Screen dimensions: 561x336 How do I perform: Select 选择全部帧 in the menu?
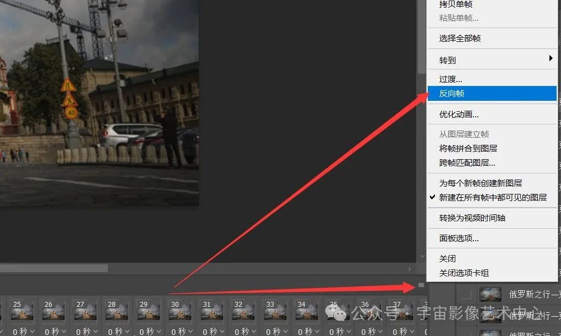click(x=460, y=38)
